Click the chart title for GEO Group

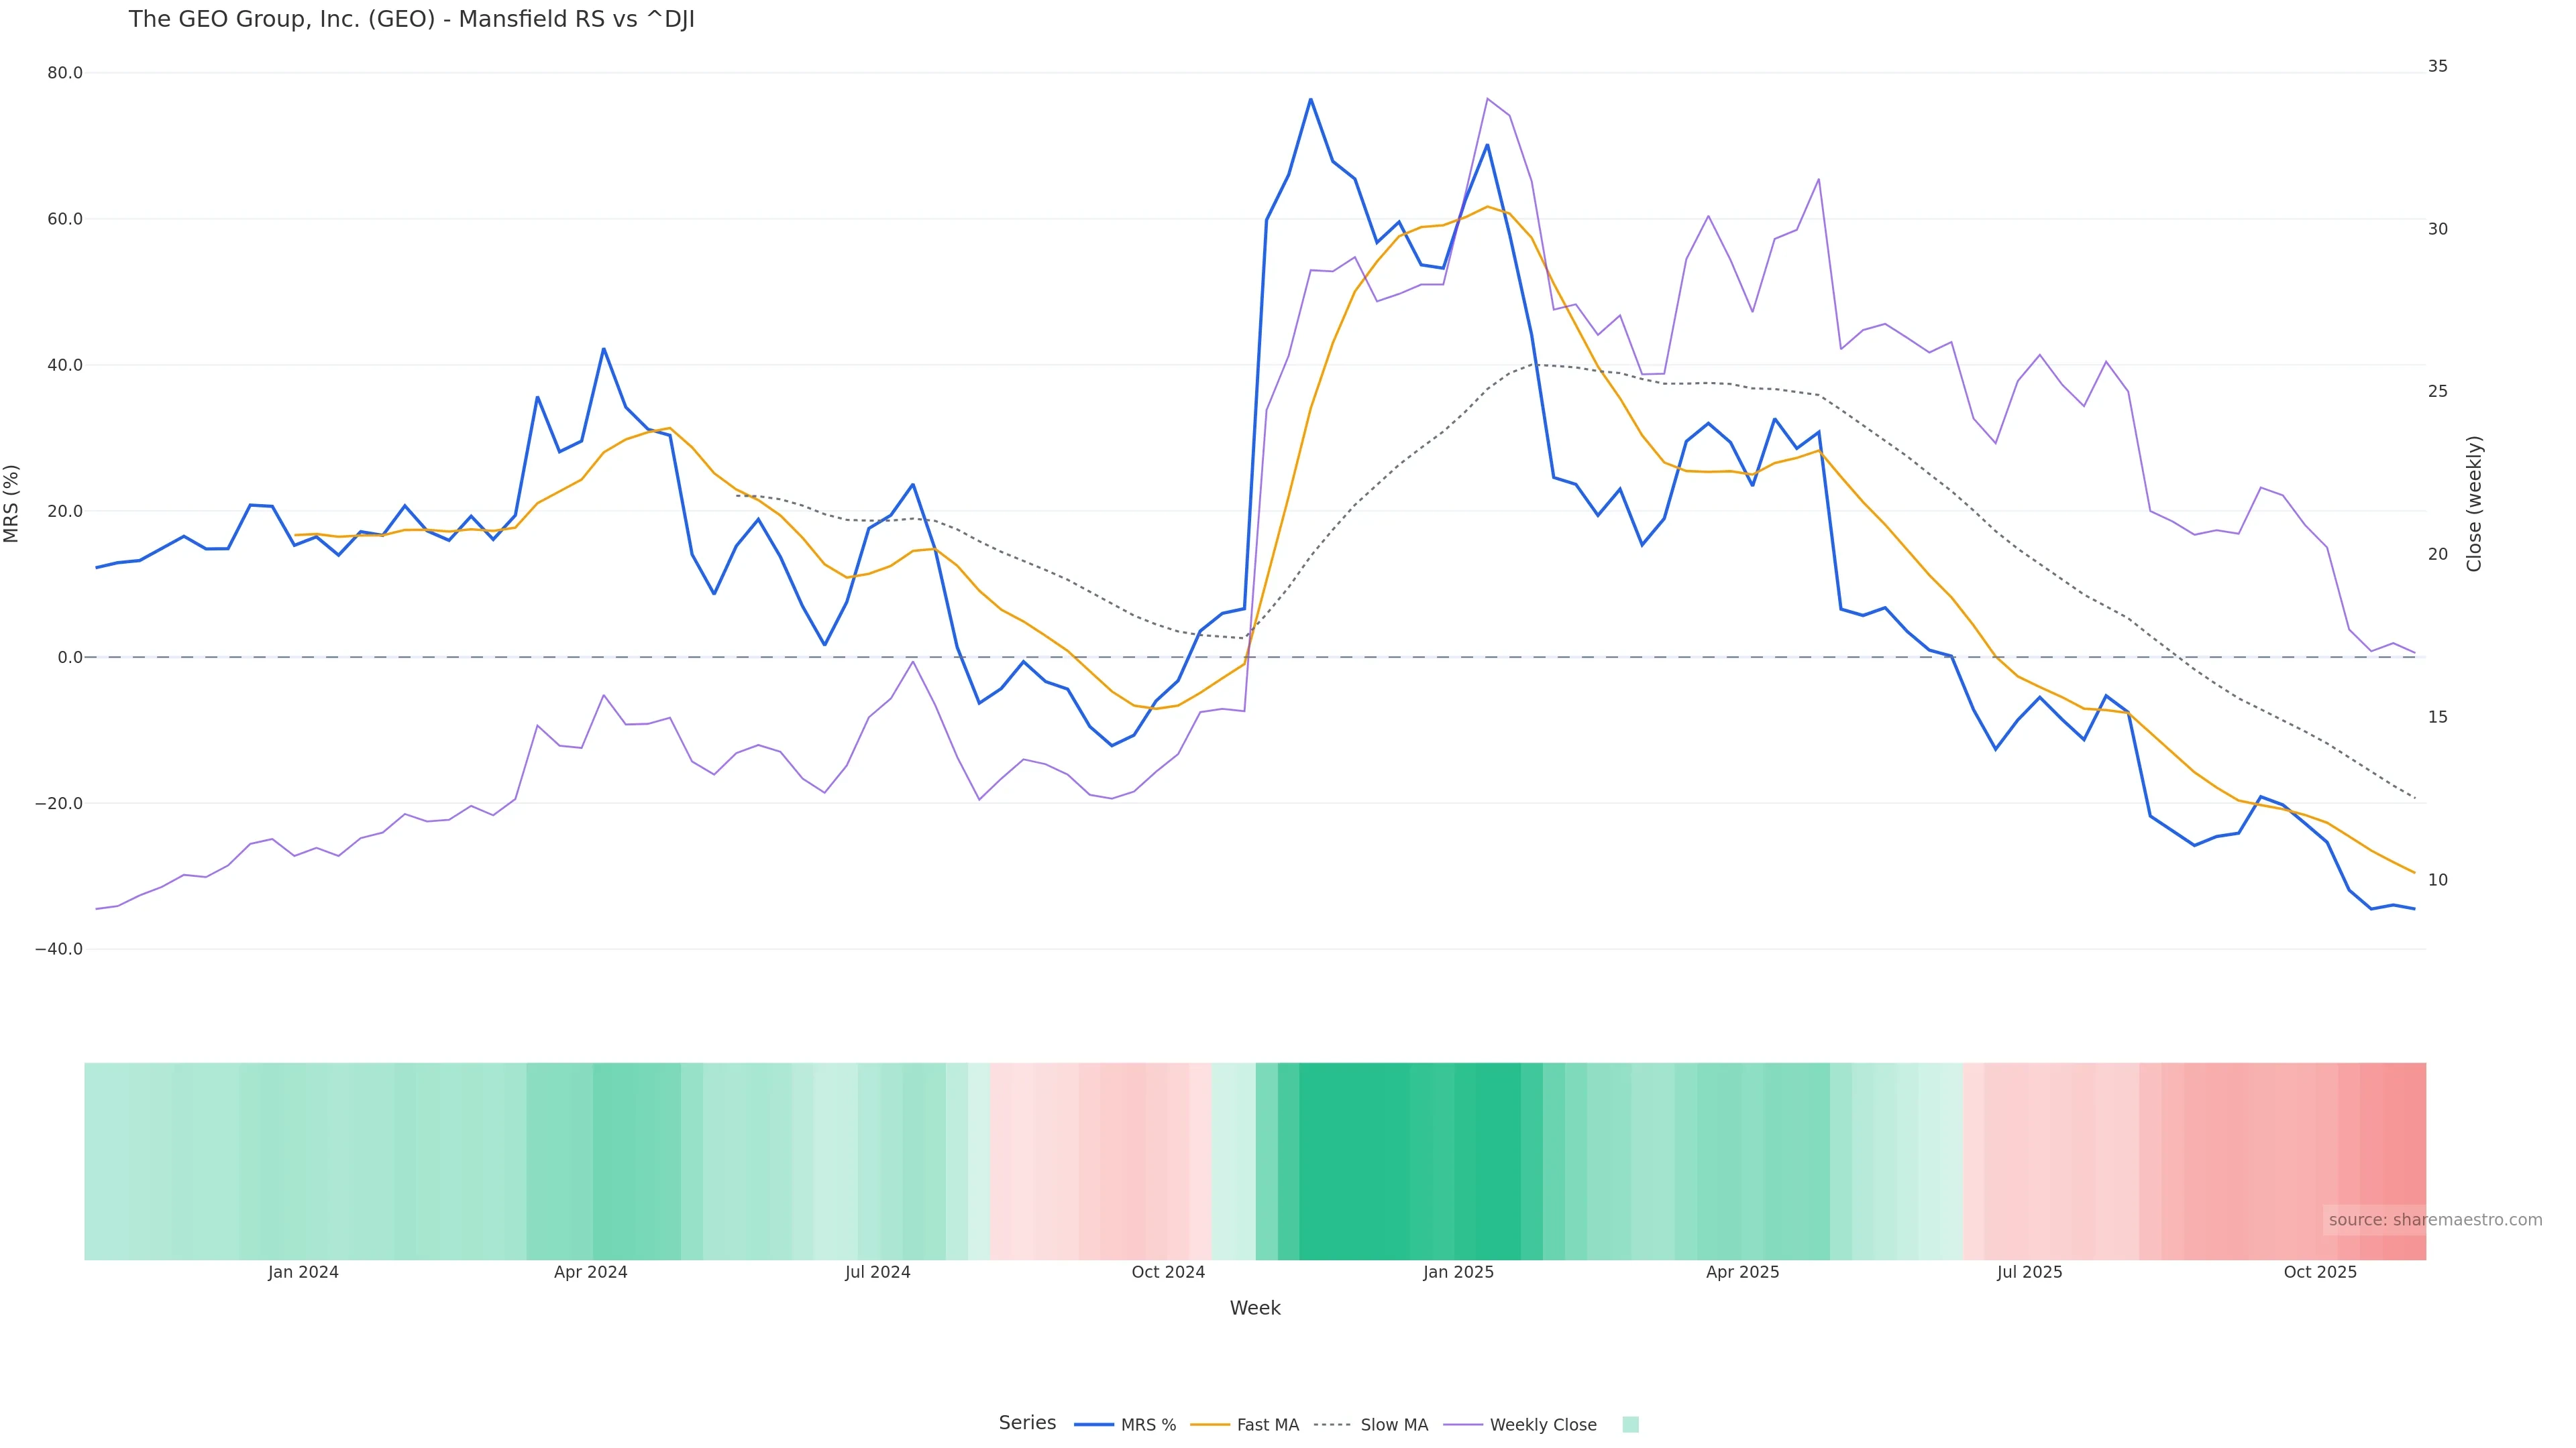click(x=411, y=20)
